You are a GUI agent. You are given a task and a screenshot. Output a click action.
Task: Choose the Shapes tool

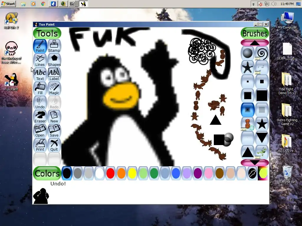54,60
